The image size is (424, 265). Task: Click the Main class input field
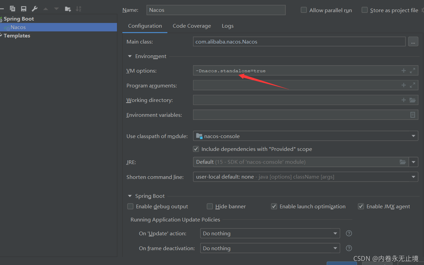[299, 42]
